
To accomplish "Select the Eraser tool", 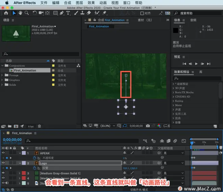I will pos(89,13).
